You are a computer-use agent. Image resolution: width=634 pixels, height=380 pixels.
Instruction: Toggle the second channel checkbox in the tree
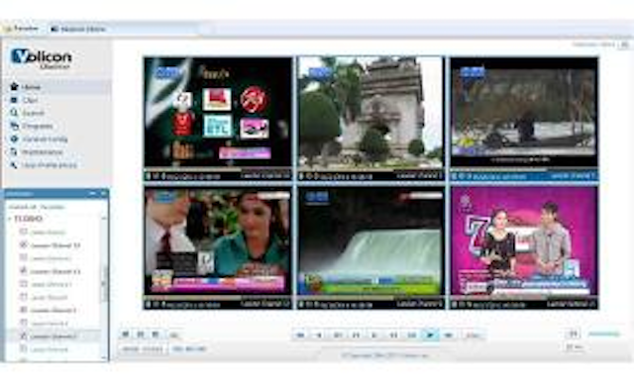(x=24, y=244)
